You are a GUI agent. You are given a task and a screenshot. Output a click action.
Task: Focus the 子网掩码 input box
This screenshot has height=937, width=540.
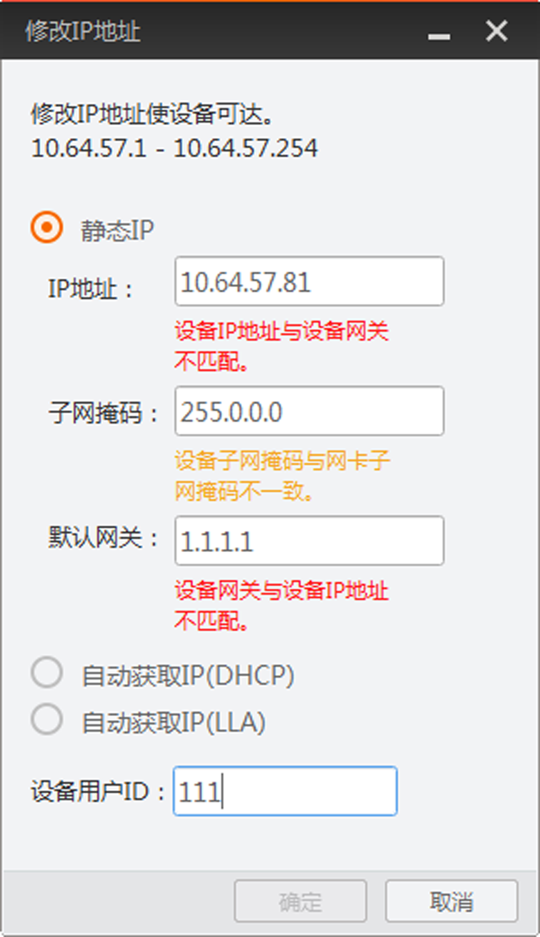coord(309,412)
